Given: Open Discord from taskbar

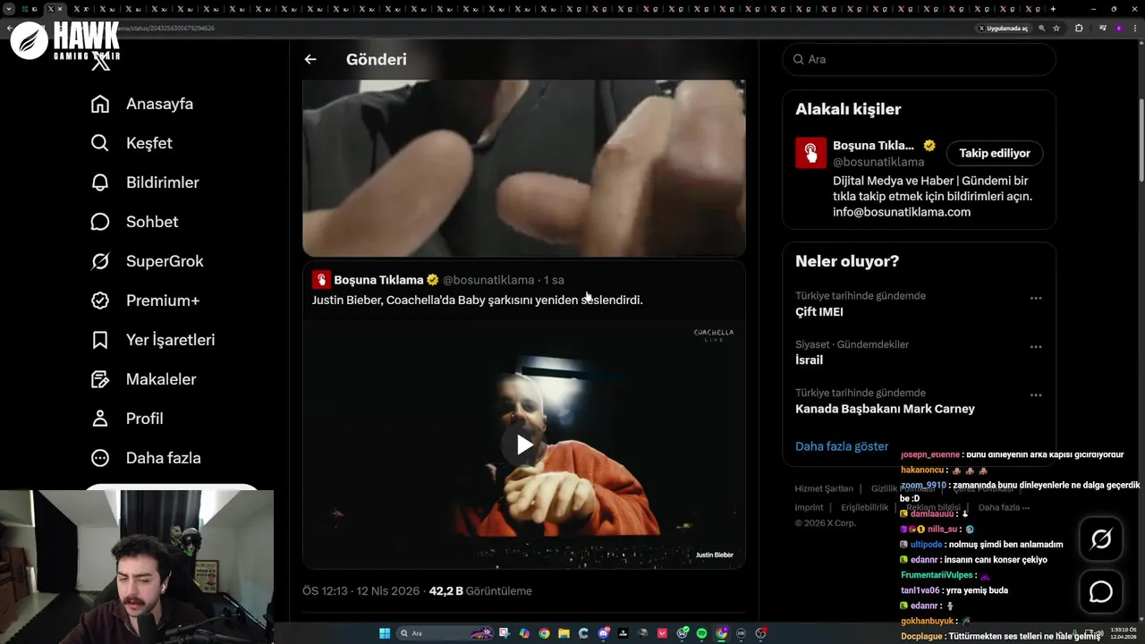Looking at the screenshot, I should click(604, 633).
